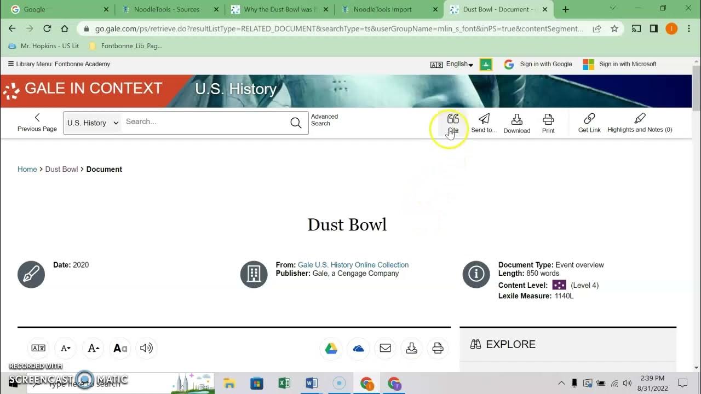The height and width of the screenshot is (394, 701).
Task: Email the article using envelope icon
Action: tap(385, 349)
